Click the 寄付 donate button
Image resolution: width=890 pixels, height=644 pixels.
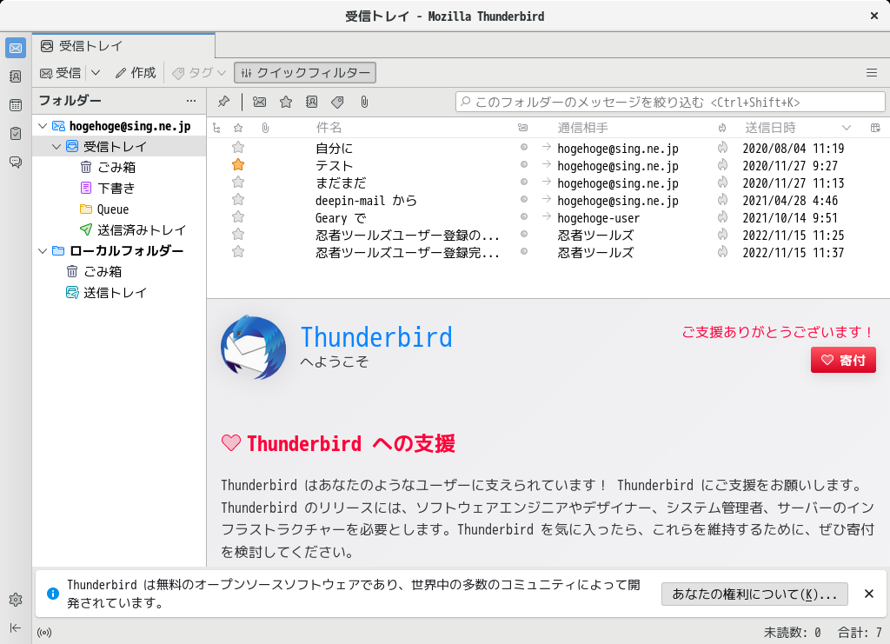[843, 360]
